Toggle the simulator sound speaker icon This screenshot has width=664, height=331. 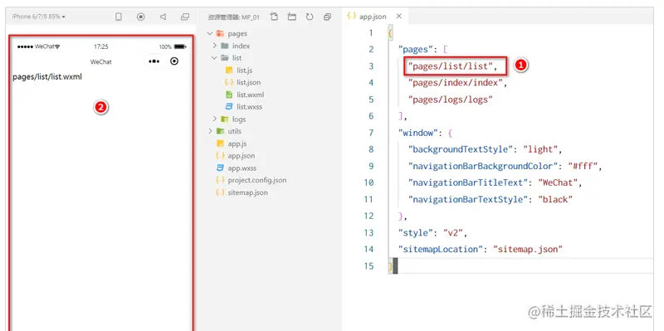[163, 17]
